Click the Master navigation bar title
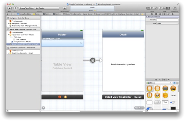 (62, 35)
